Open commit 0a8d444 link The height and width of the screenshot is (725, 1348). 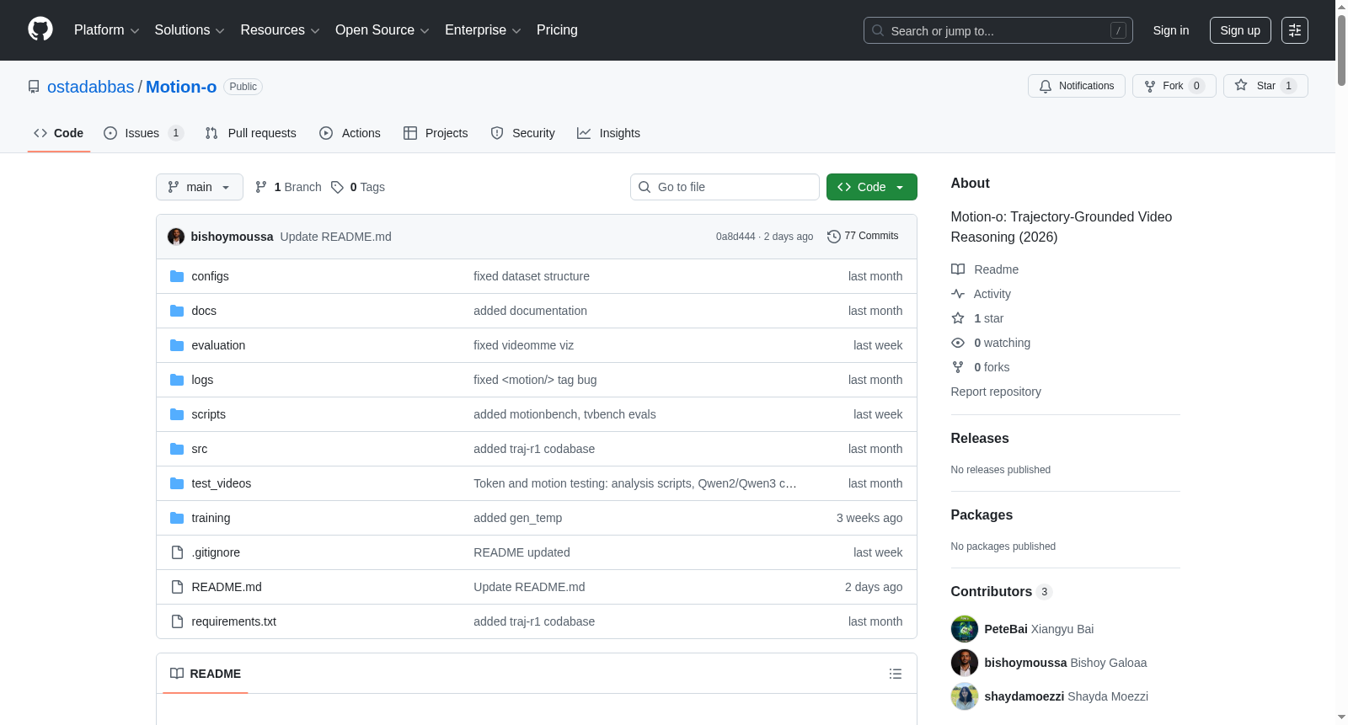736,237
